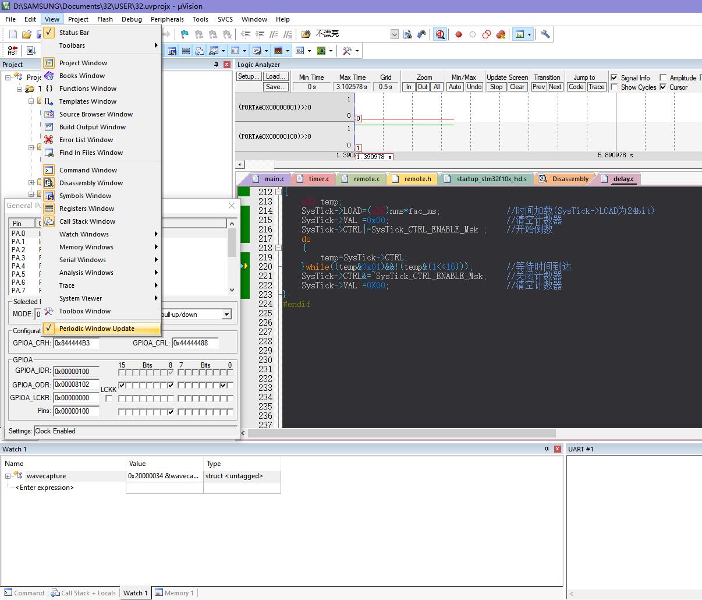Click the Disable All Breakpoints icon
The image size is (702, 600).
point(487,34)
